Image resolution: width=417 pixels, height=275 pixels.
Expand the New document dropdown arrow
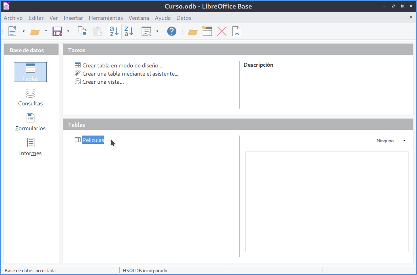coord(23,31)
